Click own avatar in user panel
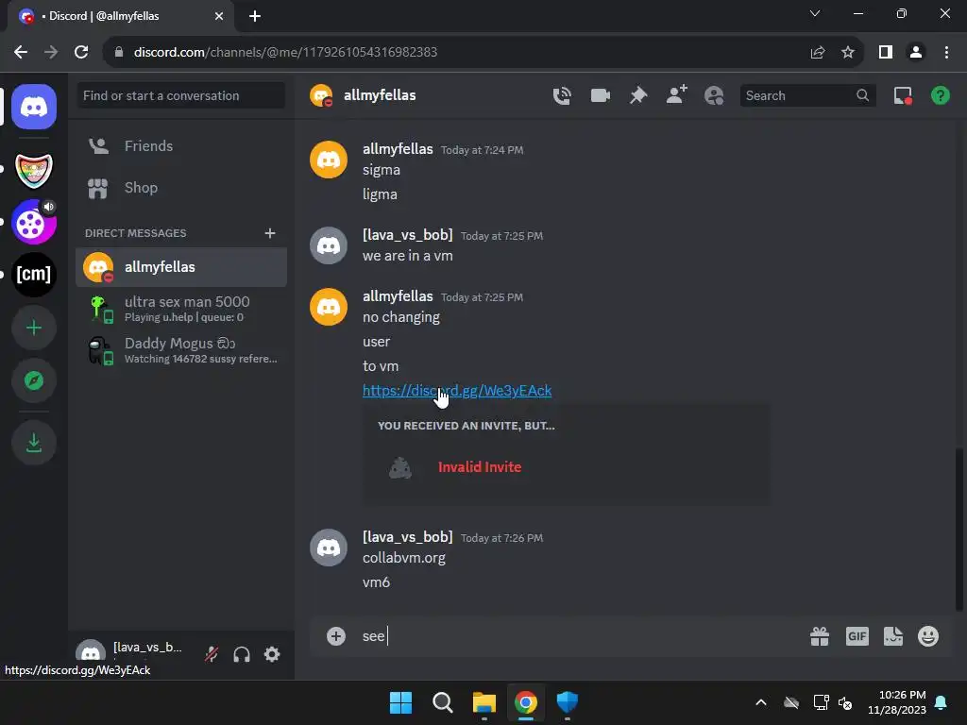Viewport: 967px width, 725px height. (x=91, y=653)
